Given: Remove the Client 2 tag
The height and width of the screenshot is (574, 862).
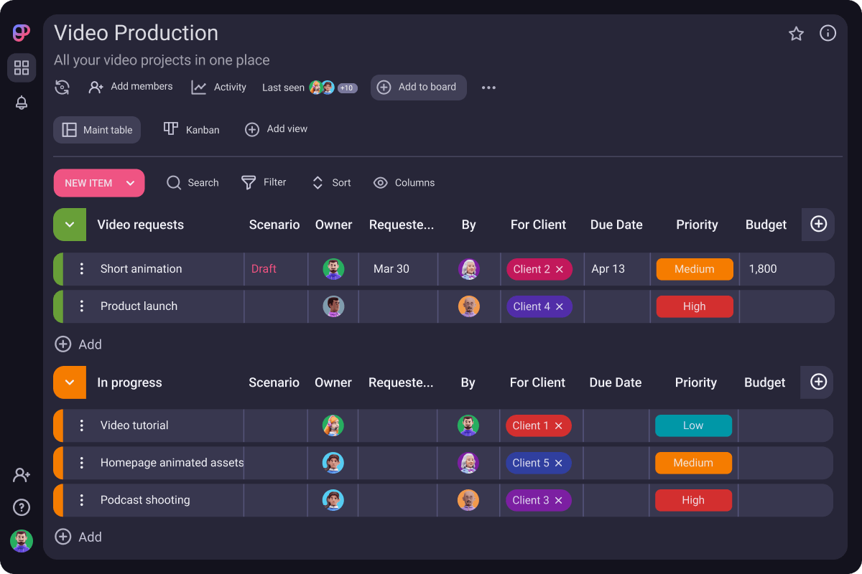Looking at the screenshot, I should pyautogui.click(x=560, y=269).
